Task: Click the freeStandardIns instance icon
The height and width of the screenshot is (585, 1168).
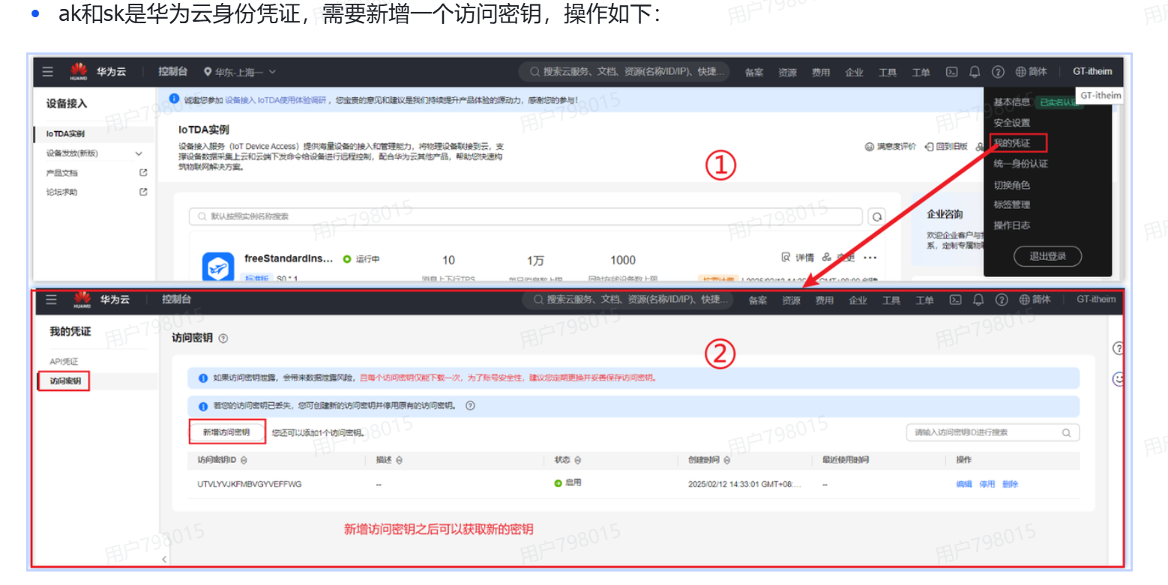Action: coord(217,267)
